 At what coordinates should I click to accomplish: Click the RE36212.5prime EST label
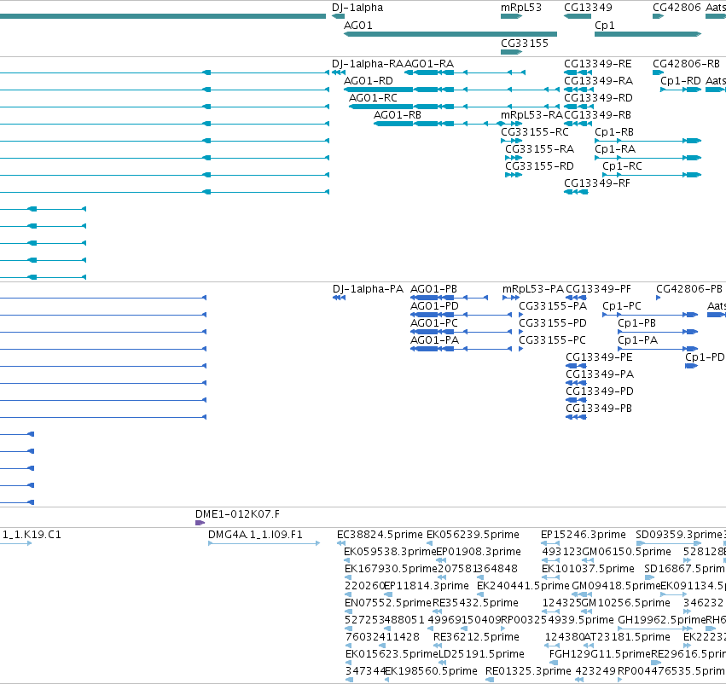476,637
